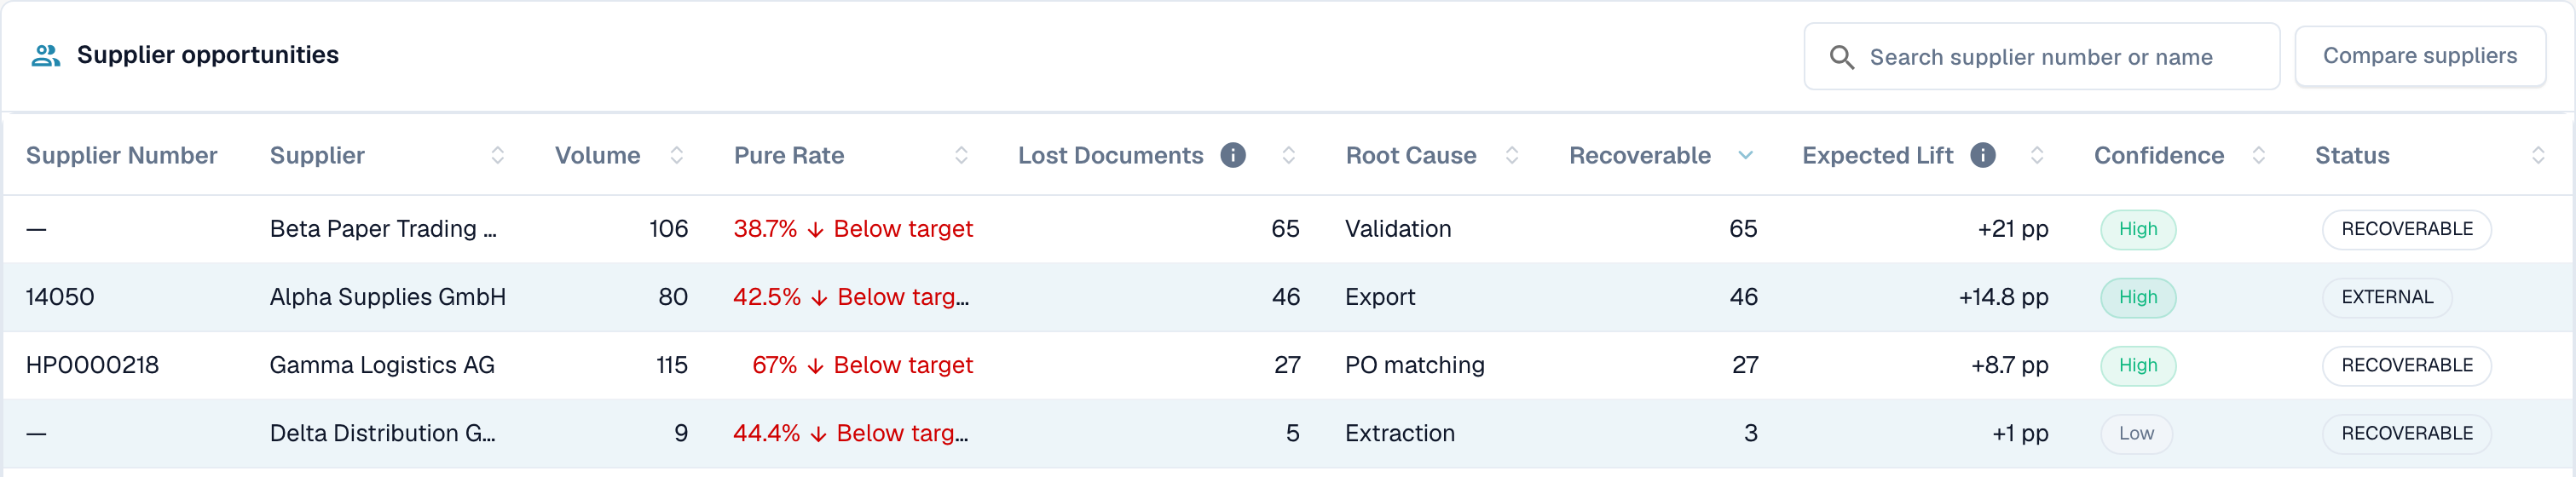Sort by Status column arrows
Screen dimensions: 2576x477
click(x=2538, y=155)
